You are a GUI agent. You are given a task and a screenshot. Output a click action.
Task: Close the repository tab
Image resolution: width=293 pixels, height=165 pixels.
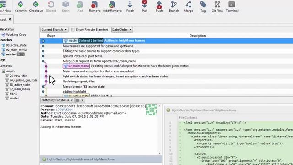10,19
